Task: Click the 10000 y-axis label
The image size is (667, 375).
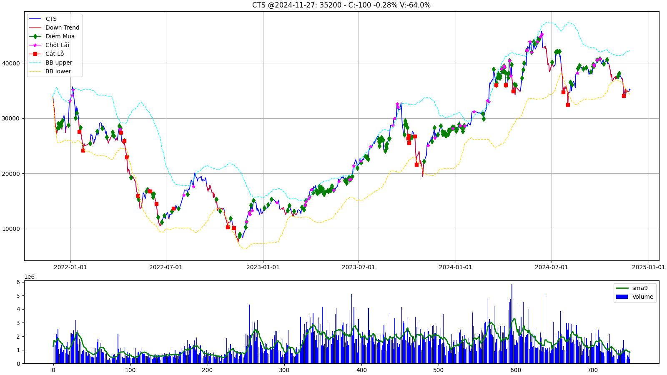Action: click(11, 229)
